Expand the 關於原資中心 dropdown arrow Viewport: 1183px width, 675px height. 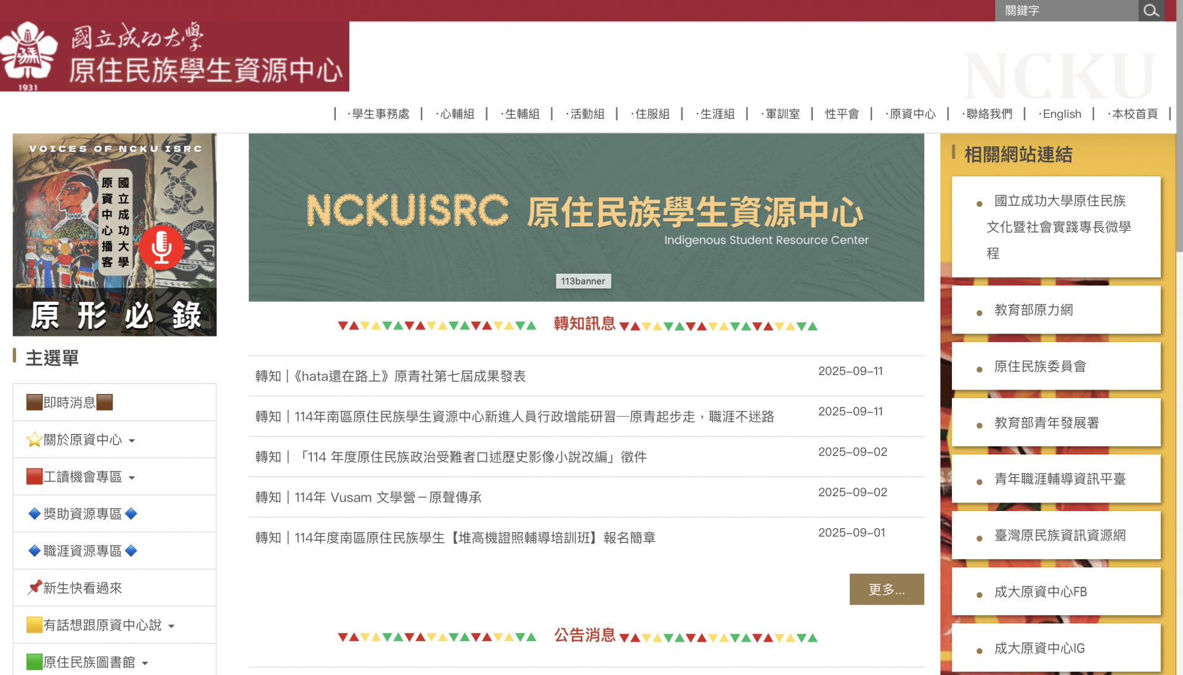coord(132,441)
